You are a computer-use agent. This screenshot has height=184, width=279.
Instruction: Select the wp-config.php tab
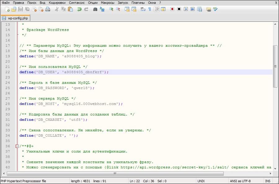click(x=15, y=18)
